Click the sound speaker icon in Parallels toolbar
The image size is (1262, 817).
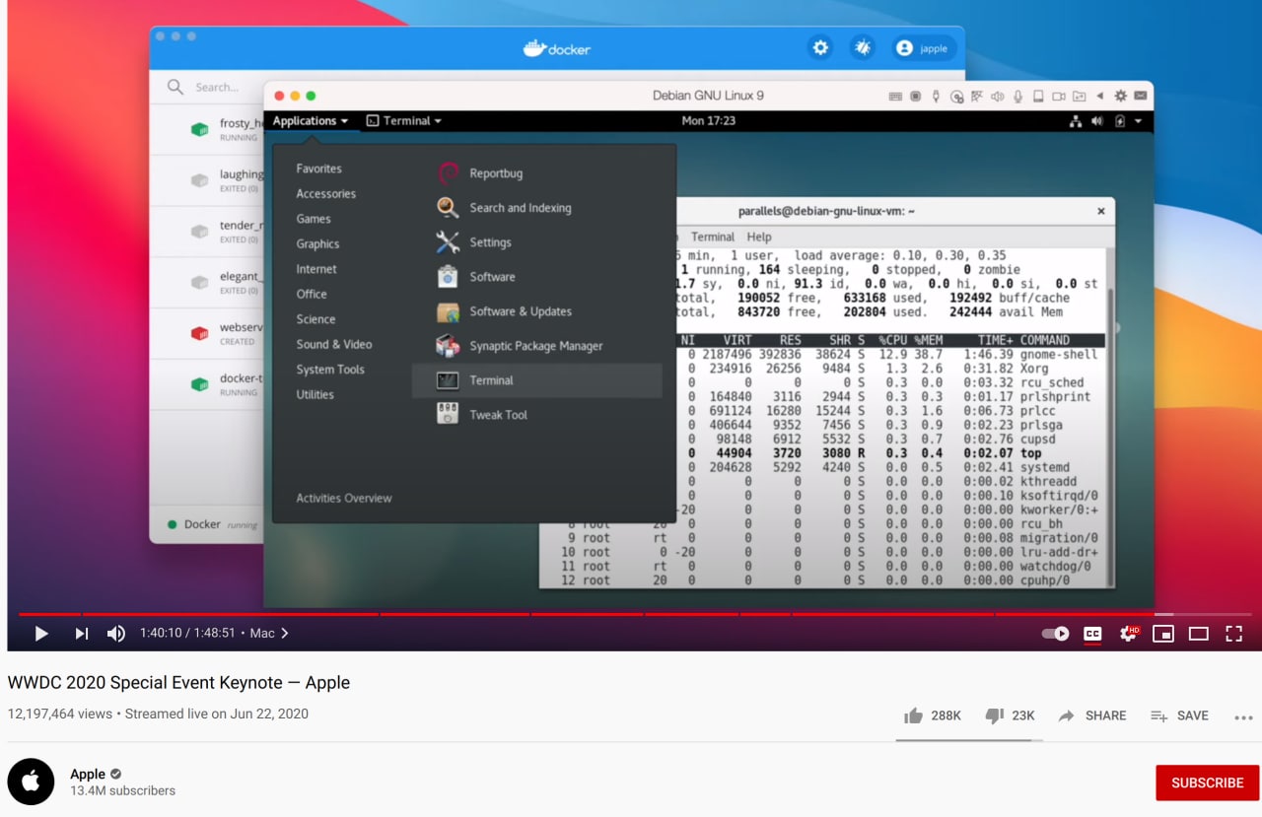(x=998, y=97)
